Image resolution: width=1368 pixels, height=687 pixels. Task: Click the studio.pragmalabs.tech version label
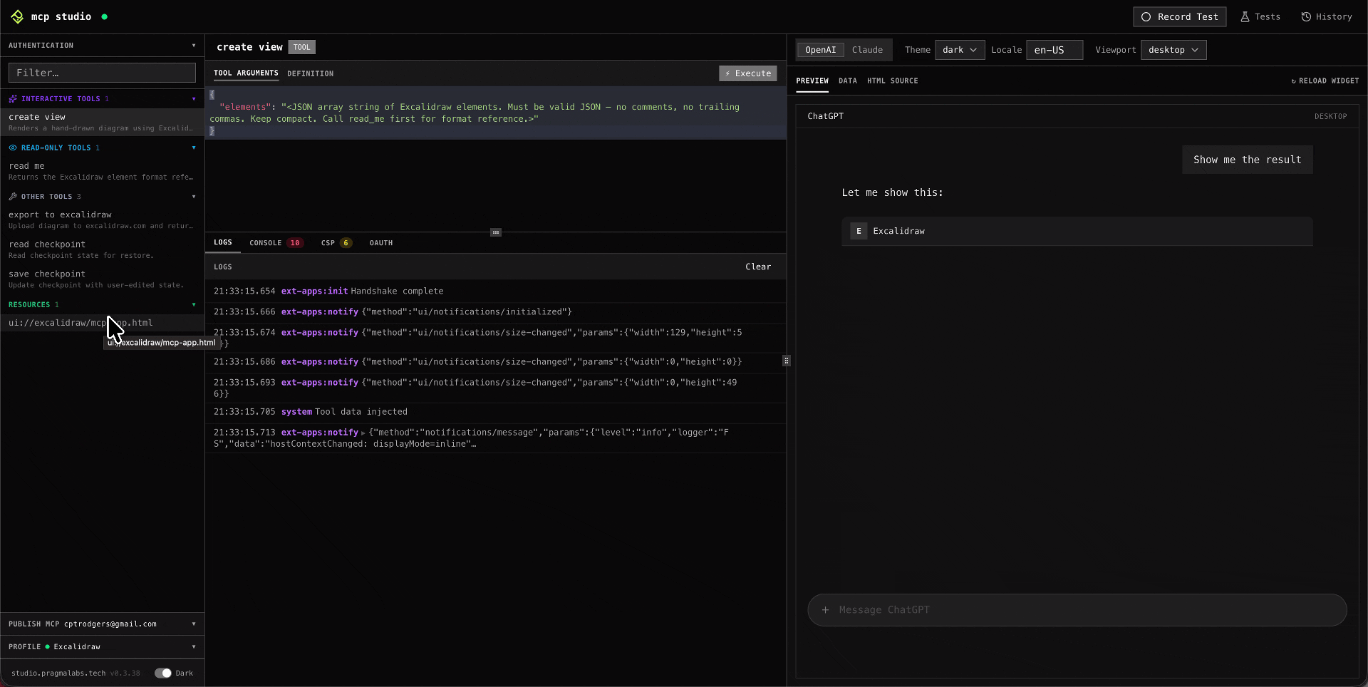coord(76,673)
